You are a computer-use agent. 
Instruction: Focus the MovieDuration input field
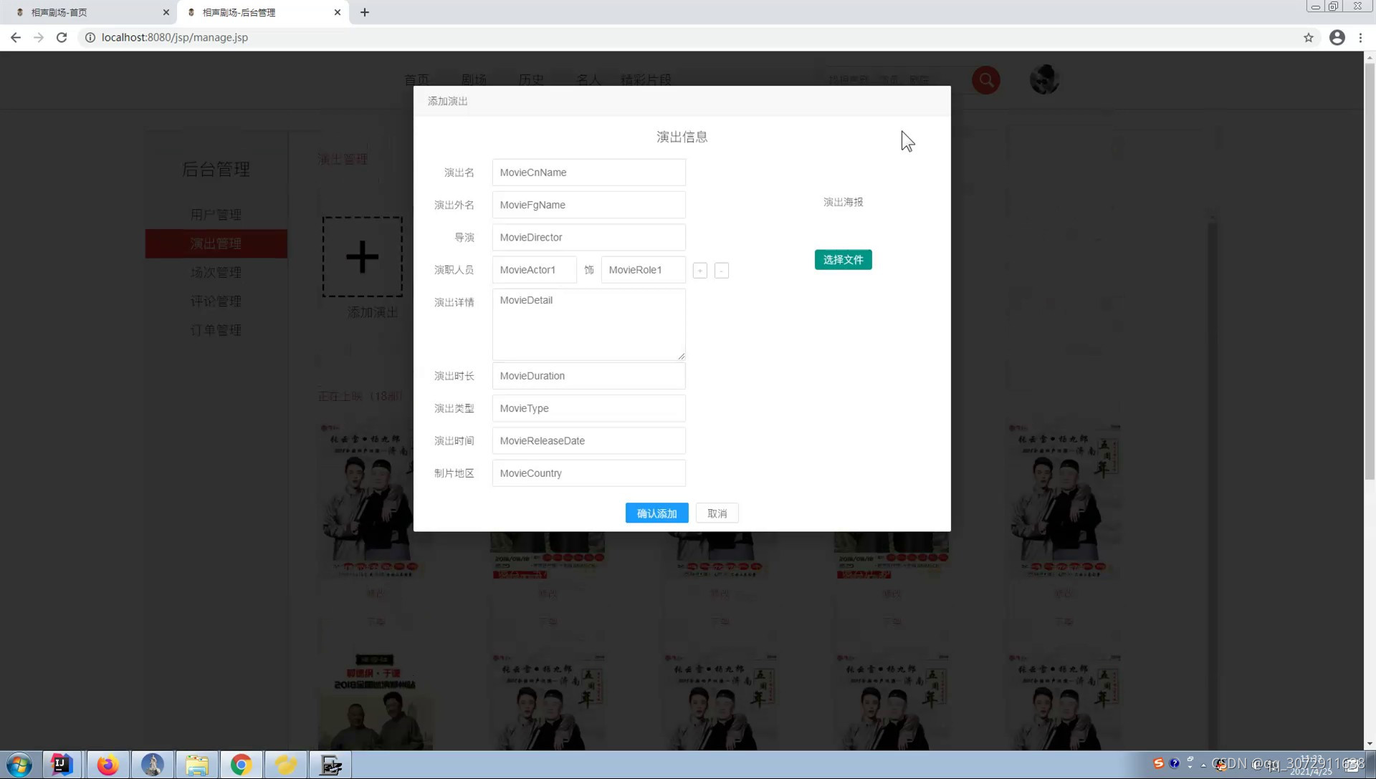pos(588,376)
